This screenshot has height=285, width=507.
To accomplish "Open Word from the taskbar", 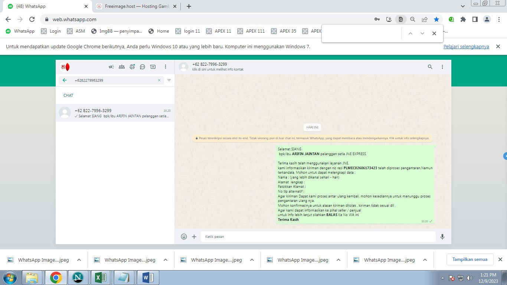I will (148, 278).
